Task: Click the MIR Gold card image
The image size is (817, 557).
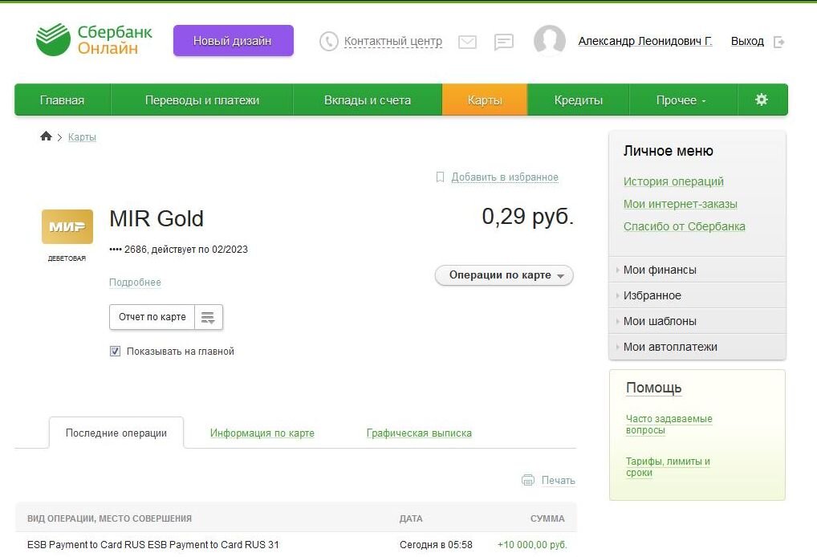Action: [x=67, y=226]
